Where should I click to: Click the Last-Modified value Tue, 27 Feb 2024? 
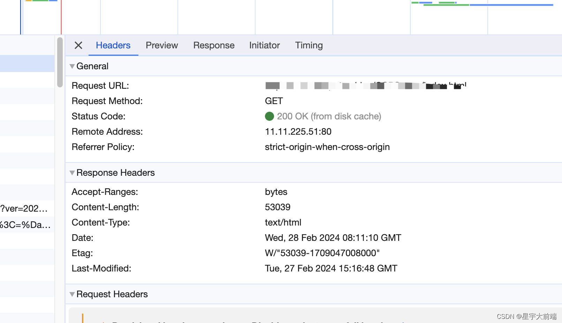point(331,268)
